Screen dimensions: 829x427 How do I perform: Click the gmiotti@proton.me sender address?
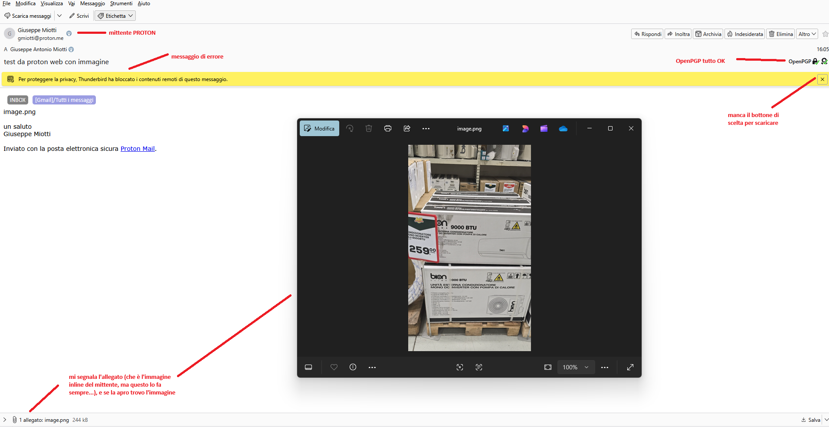tap(40, 38)
